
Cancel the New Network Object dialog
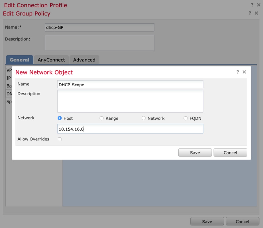pyautogui.click(x=230, y=152)
